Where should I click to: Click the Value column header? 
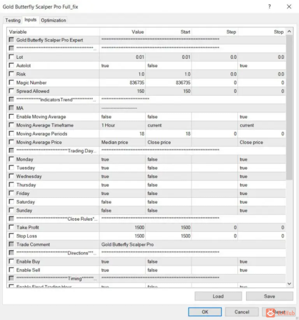coord(122,32)
